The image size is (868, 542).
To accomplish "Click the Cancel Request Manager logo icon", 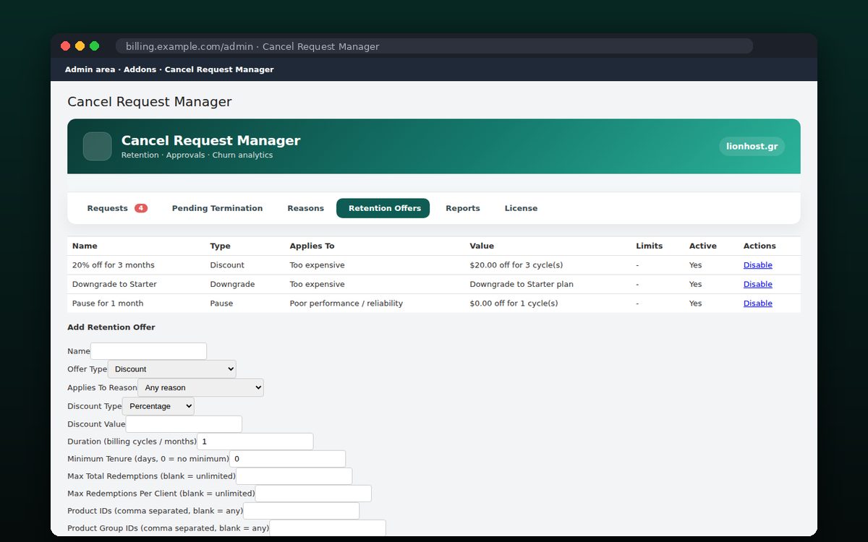I will click(x=97, y=146).
